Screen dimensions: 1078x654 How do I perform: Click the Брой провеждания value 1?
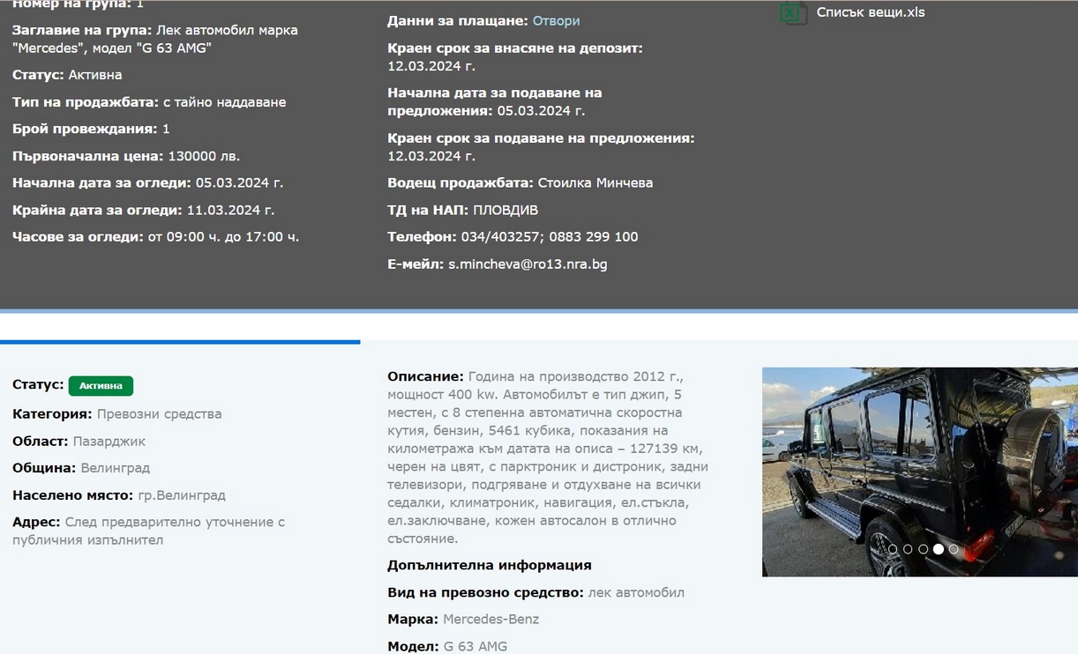click(166, 129)
